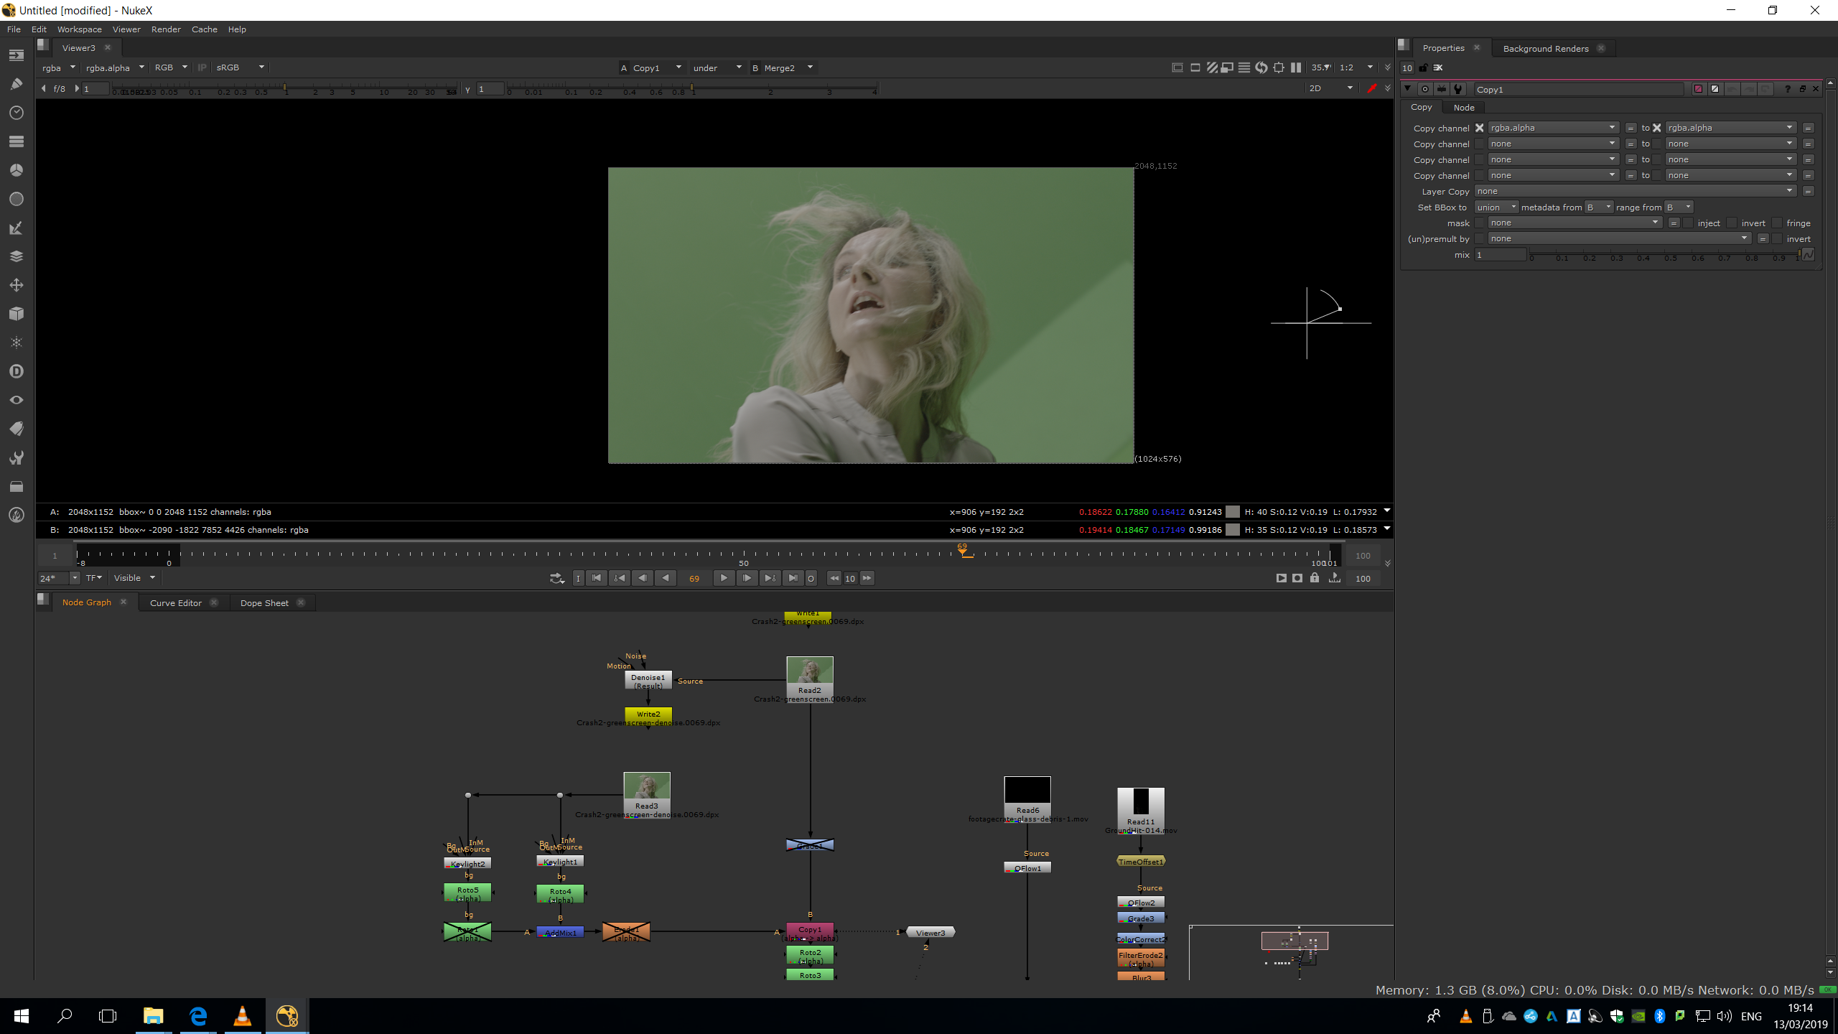Open the sRGB viewer process dropdown
The image size is (1838, 1034).
[x=241, y=67]
